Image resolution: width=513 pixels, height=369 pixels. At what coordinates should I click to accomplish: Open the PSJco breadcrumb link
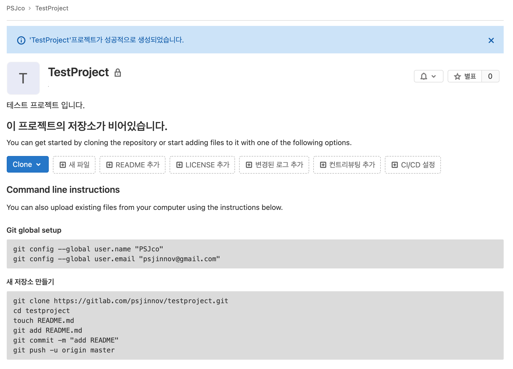(x=16, y=8)
